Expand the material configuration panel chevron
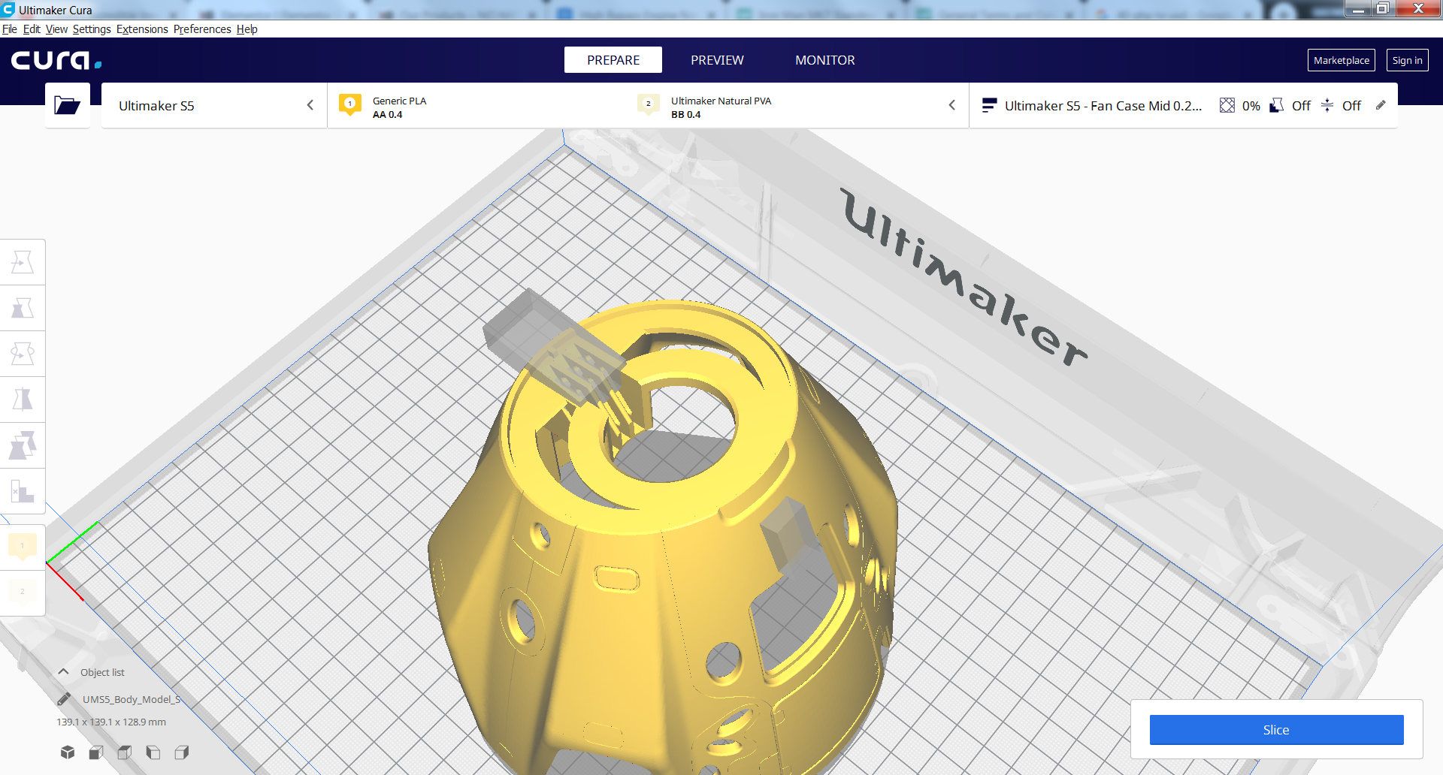 (951, 105)
